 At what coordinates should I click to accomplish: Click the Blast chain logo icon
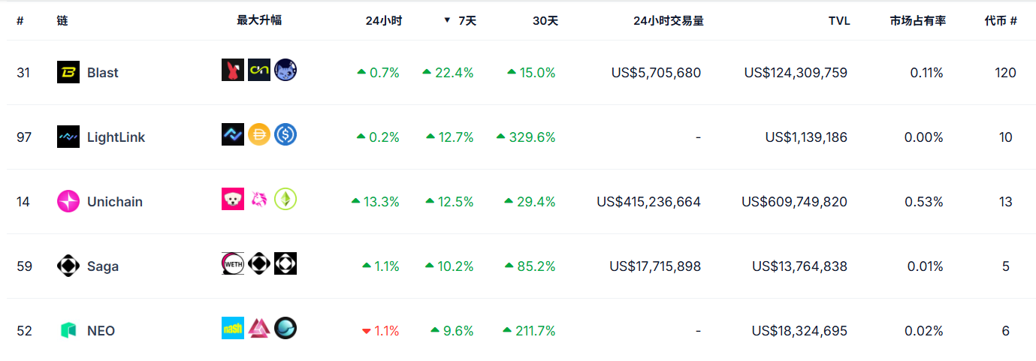(x=68, y=73)
